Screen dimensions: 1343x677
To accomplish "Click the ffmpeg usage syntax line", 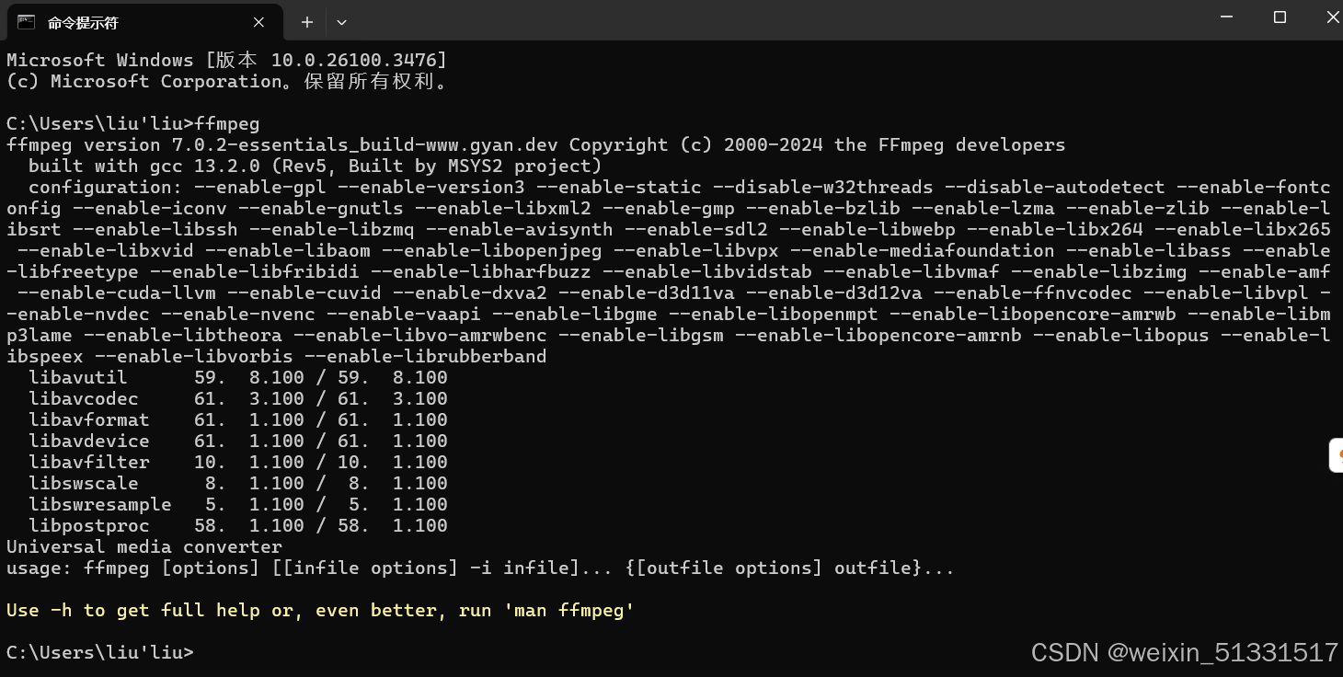I will pyautogui.click(x=478, y=568).
